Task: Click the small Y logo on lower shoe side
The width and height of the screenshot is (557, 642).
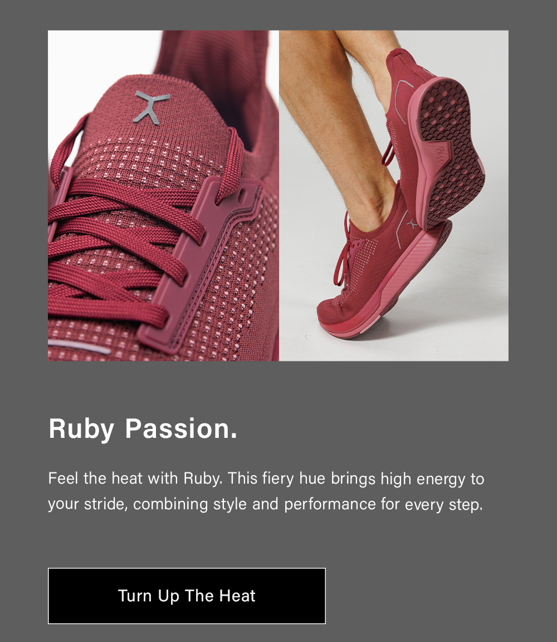Action: click(412, 224)
